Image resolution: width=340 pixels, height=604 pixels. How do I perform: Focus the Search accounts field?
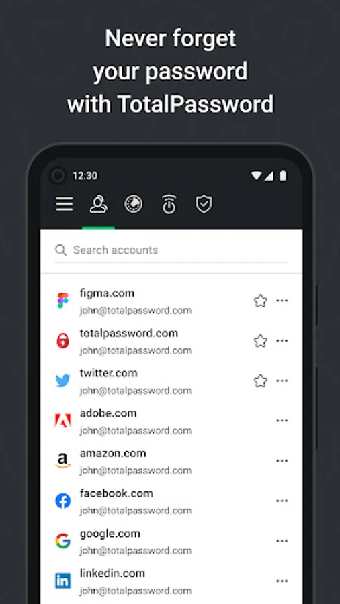[171, 250]
